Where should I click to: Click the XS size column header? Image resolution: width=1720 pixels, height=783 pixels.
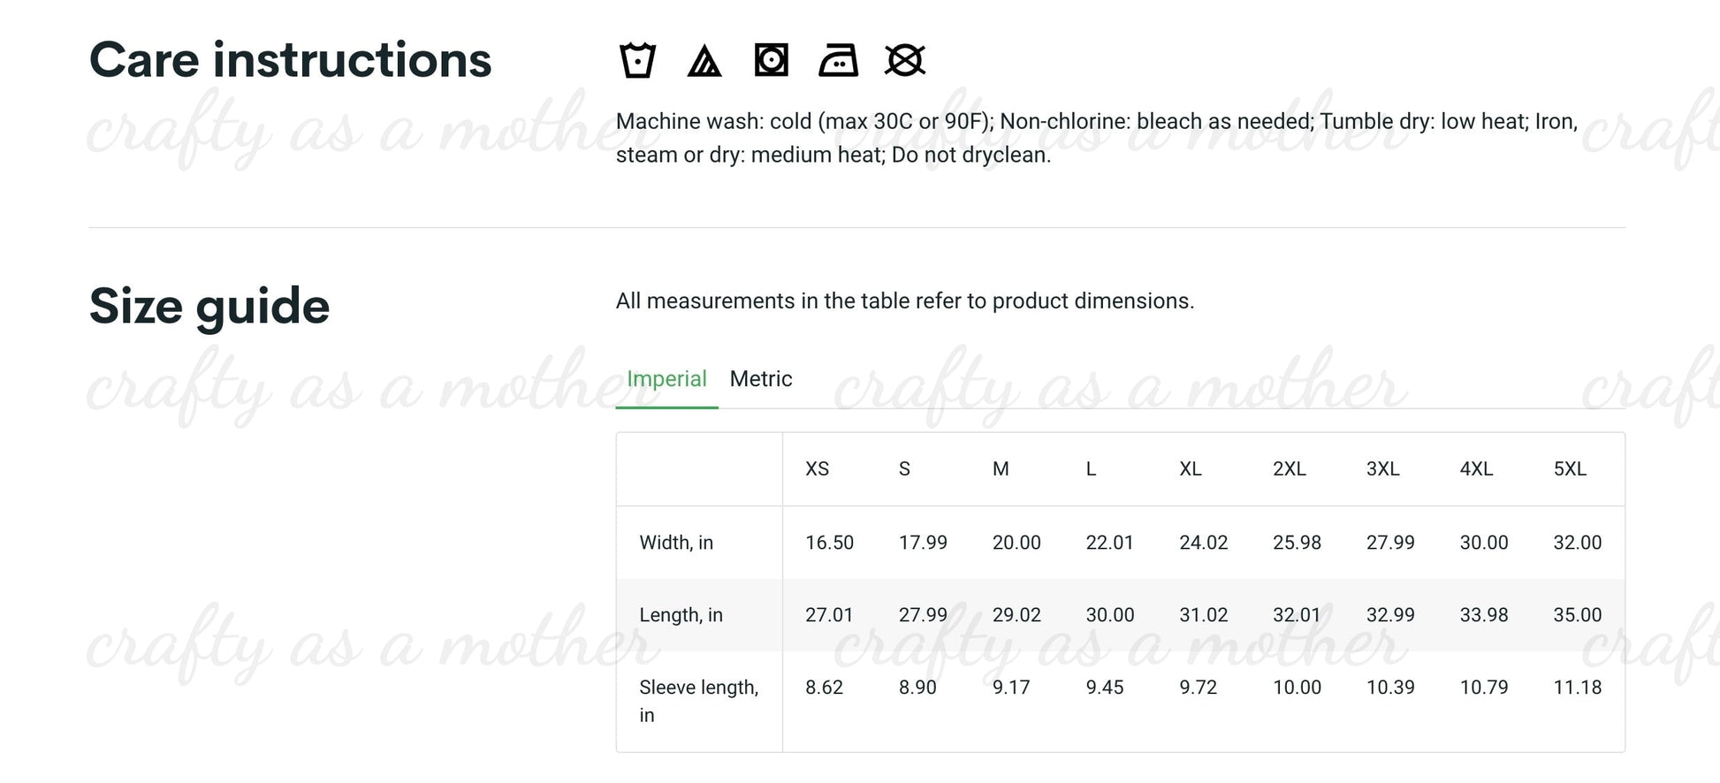tap(817, 469)
